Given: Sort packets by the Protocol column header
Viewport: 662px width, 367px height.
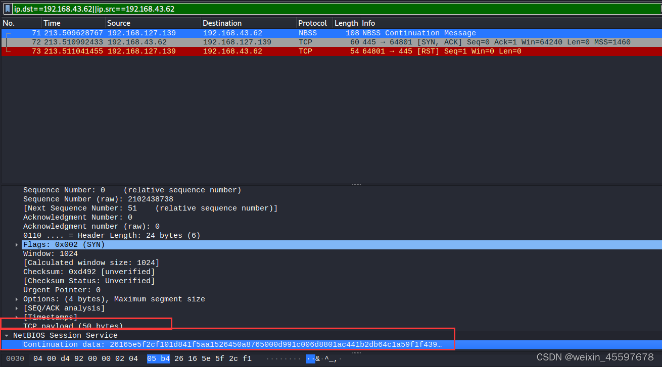Looking at the screenshot, I should 314,23.
